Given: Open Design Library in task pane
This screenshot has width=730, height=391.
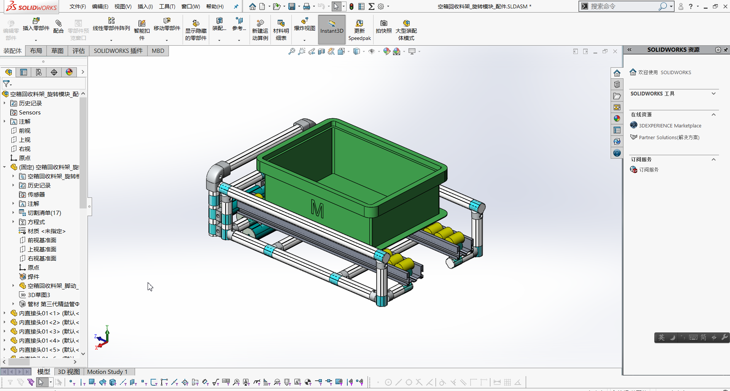Looking at the screenshot, I should pyautogui.click(x=617, y=84).
